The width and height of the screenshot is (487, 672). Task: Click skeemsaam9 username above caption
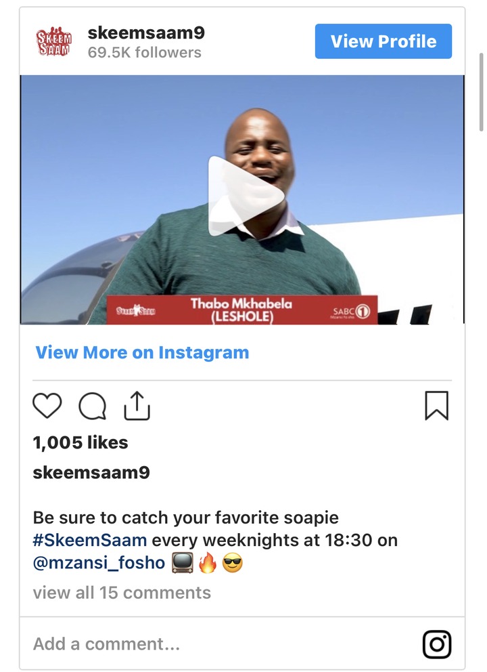tap(91, 472)
